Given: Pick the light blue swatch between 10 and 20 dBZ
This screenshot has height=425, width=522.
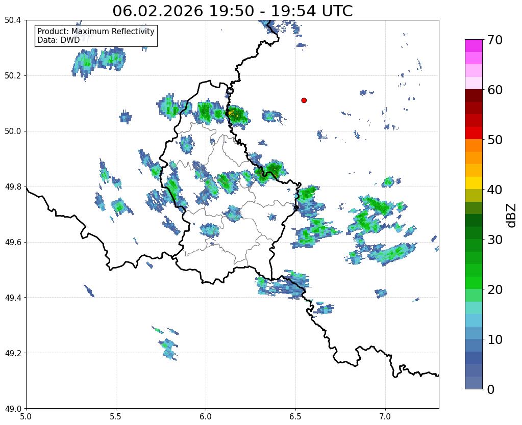Looking at the screenshot, I should (x=474, y=320).
